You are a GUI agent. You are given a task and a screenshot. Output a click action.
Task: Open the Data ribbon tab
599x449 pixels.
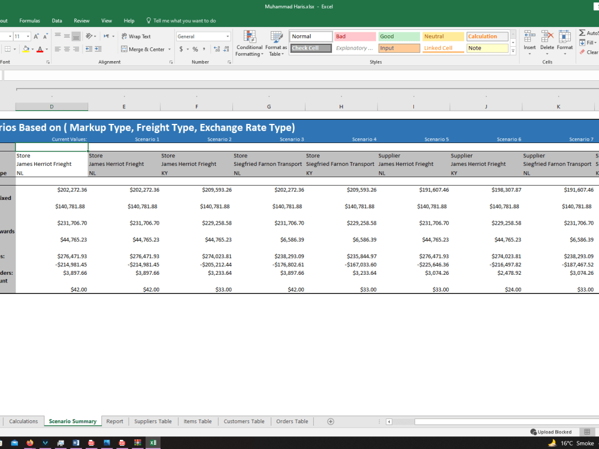tap(57, 20)
